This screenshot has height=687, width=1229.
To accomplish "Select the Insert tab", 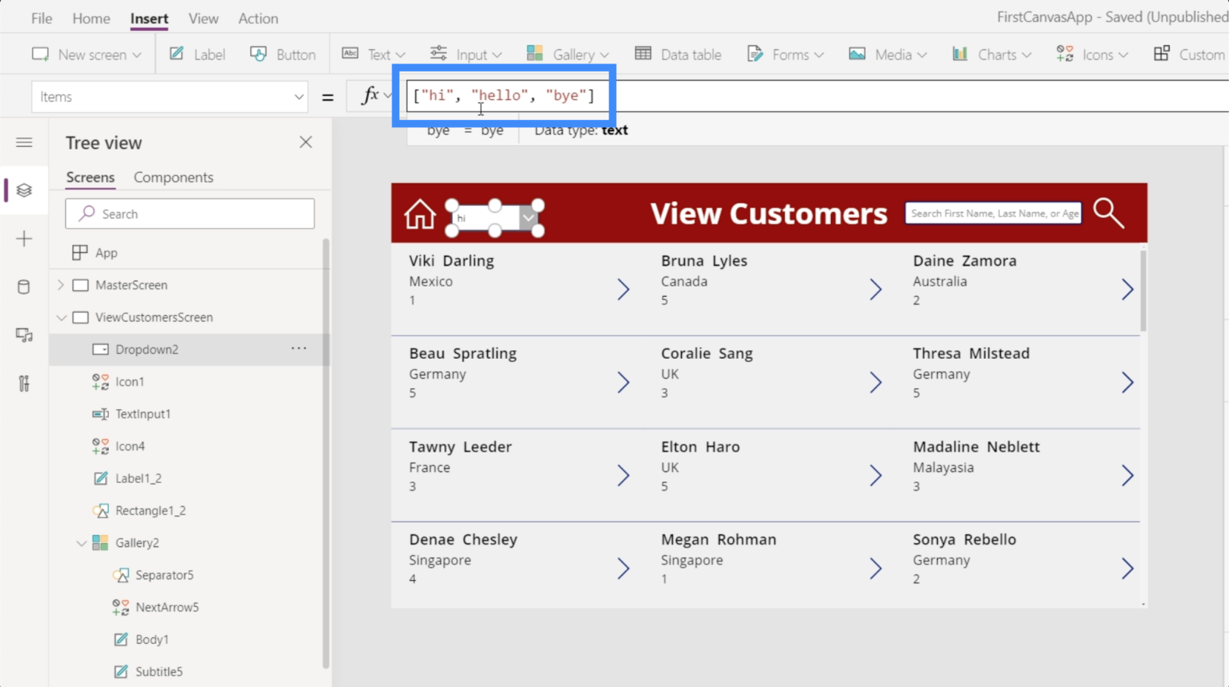I will click(149, 18).
